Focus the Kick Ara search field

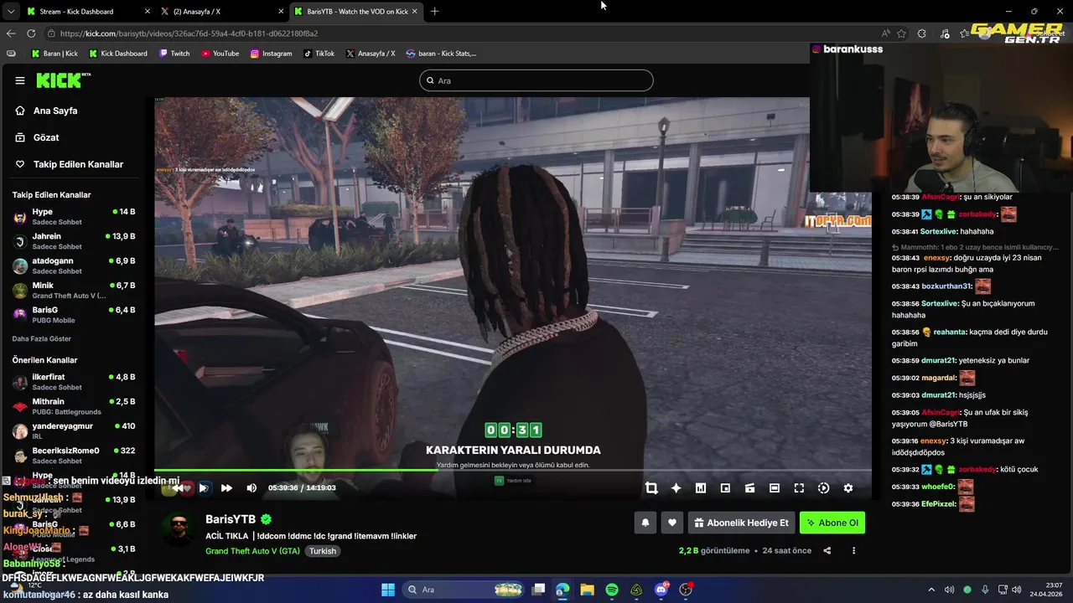[536, 80]
